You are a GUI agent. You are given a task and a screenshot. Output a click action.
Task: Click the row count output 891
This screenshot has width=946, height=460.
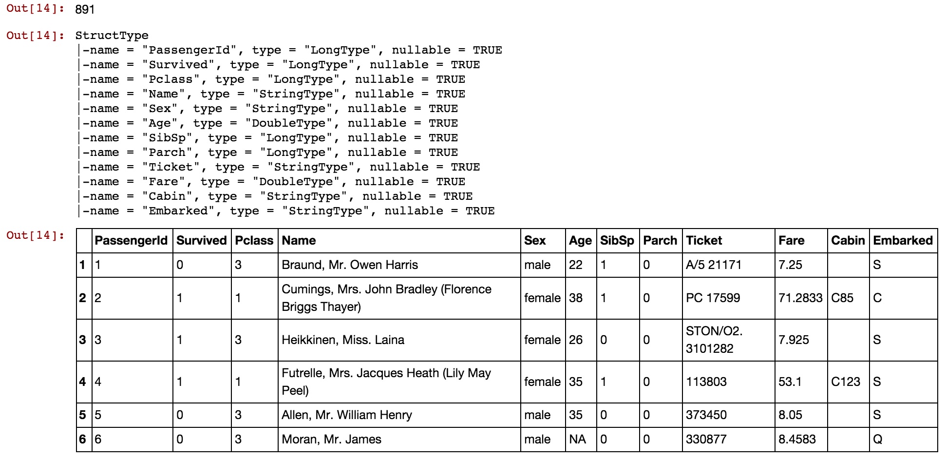tap(85, 10)
